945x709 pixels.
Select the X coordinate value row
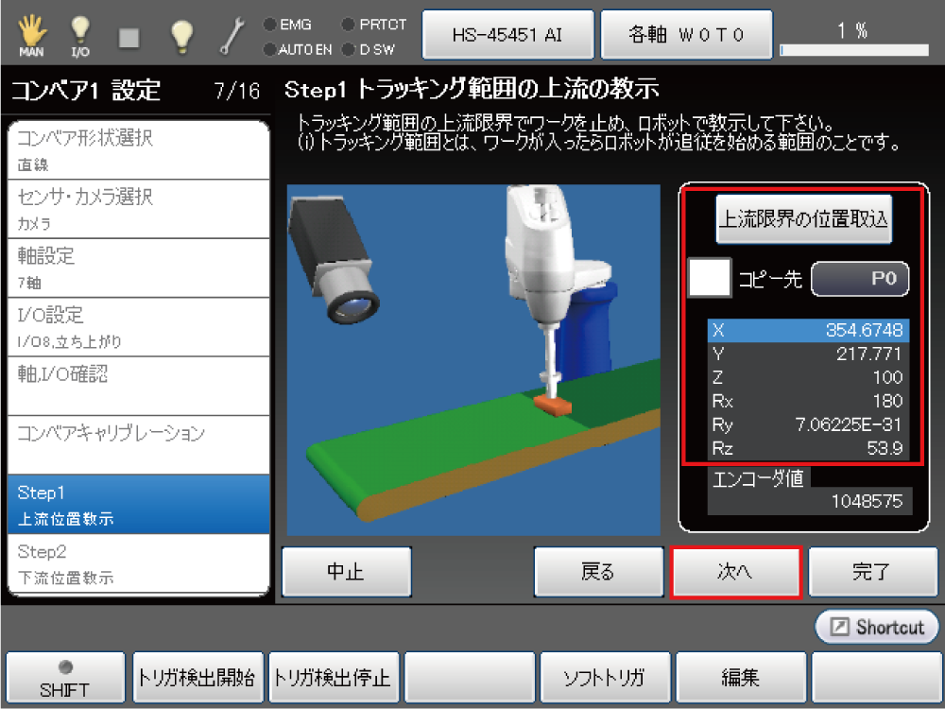point(809,330)
